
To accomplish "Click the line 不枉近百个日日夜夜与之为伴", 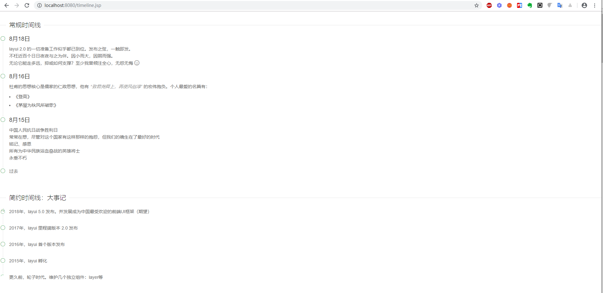I will 61,56.
